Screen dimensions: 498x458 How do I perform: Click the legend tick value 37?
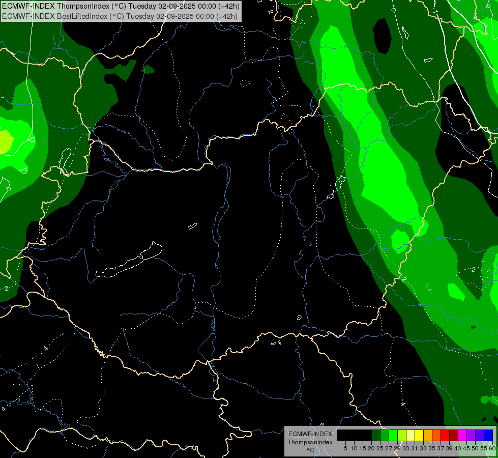[441, 448]
